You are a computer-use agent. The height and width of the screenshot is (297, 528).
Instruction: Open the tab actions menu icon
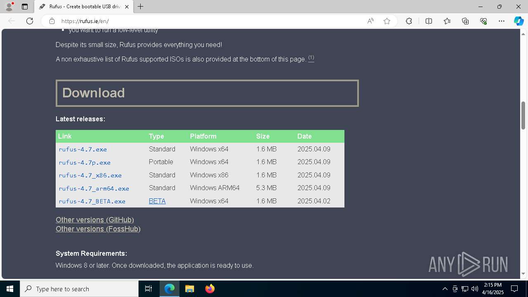(x=25, y=7)
